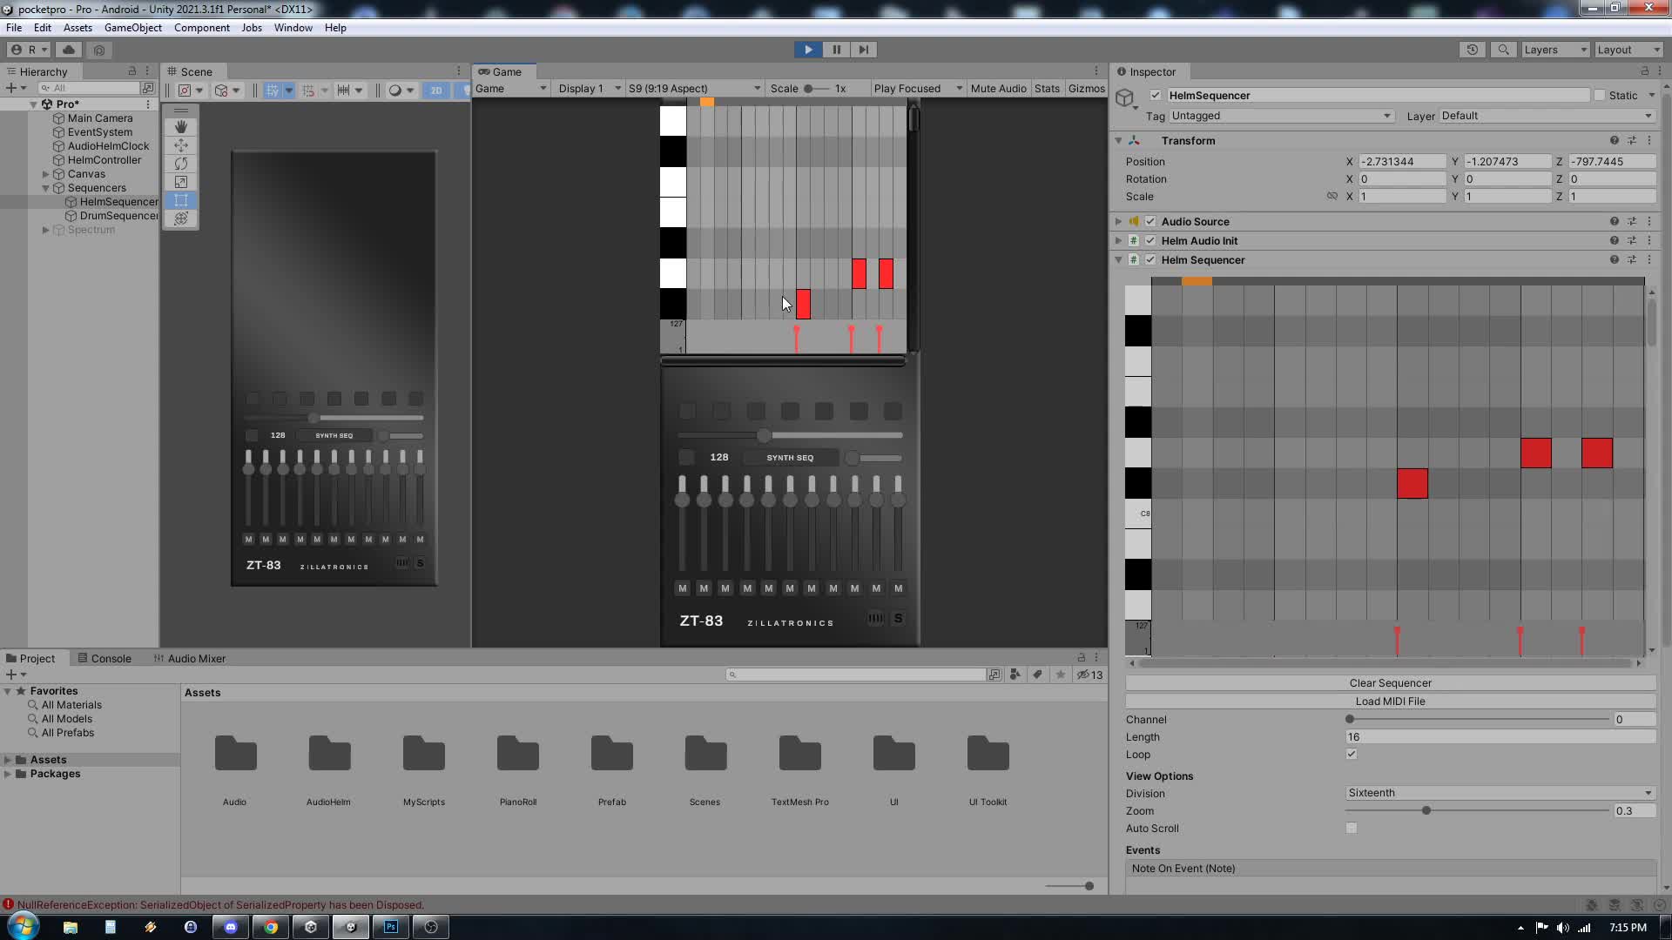Collapse the Helm Sequencer component
1672x940 pixels.
[1119, 259]
